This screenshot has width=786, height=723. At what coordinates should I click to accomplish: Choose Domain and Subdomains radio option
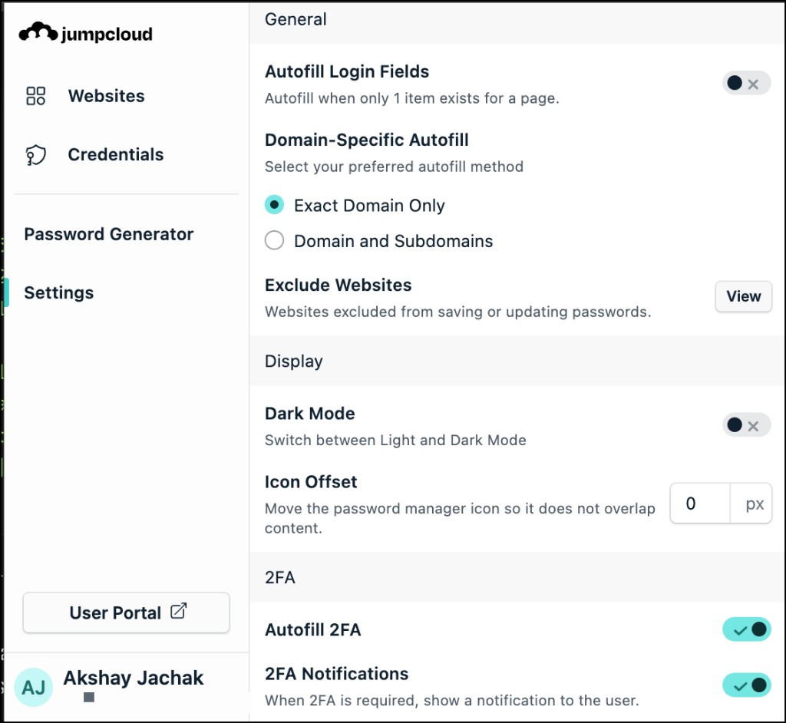point(274,241)
